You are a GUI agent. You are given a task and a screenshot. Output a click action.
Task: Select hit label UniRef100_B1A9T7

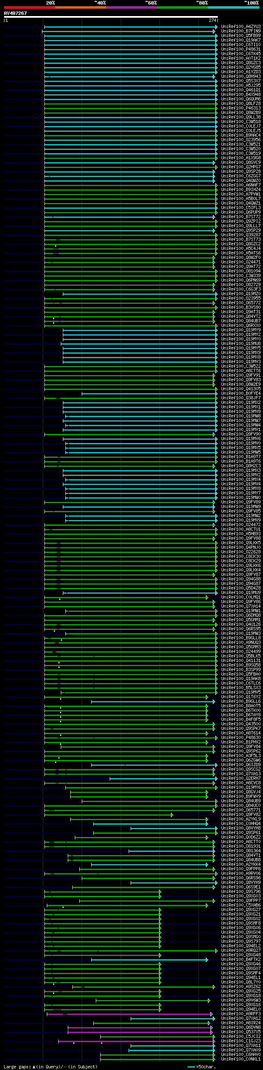click(241, 457)
